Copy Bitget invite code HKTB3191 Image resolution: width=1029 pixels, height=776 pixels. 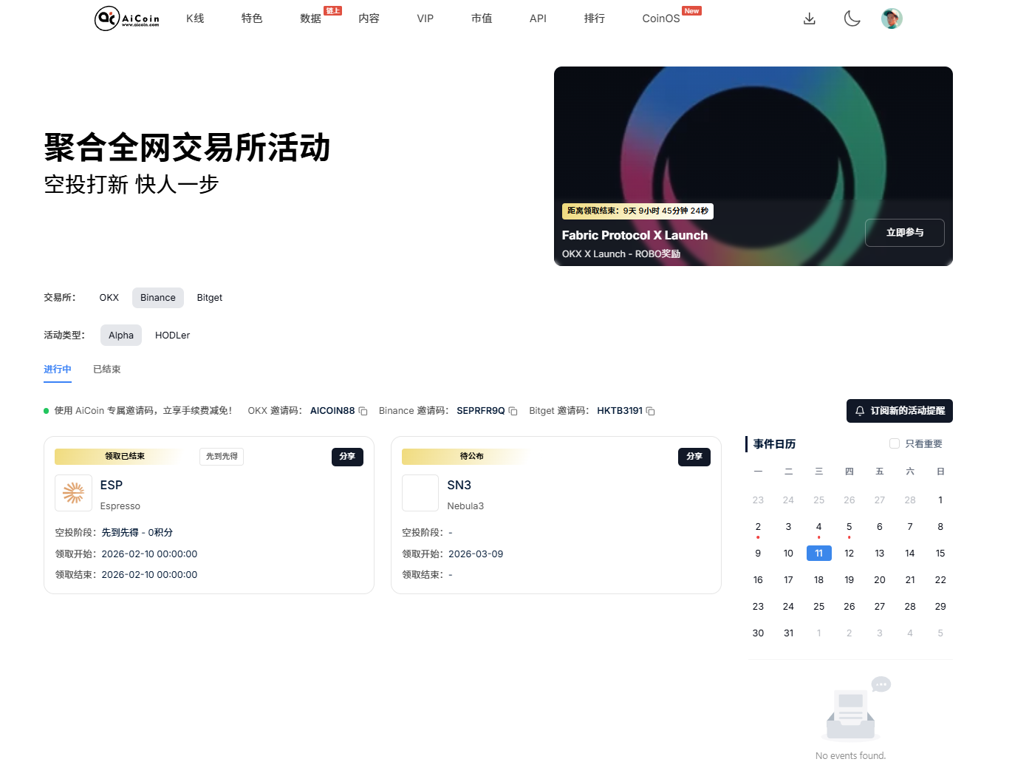pos(649,411)
